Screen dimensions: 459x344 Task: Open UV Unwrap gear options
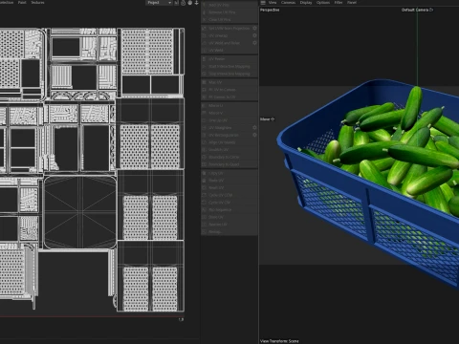pos(254,35)
